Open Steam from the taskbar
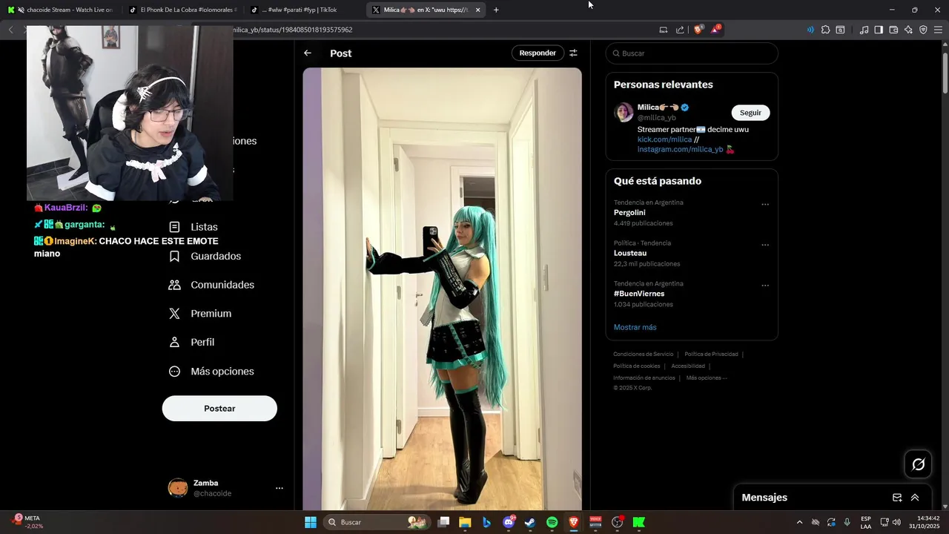The image size is (949, 534). click(530, 522)
